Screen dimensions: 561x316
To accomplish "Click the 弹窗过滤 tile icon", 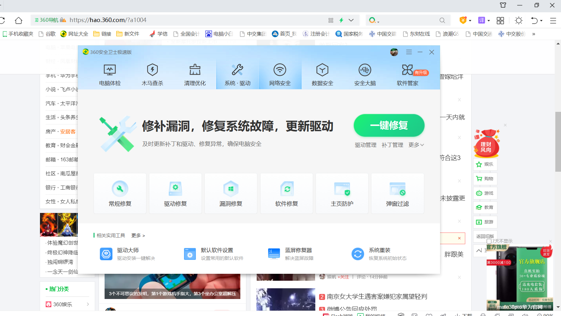I will click(398, 189).
